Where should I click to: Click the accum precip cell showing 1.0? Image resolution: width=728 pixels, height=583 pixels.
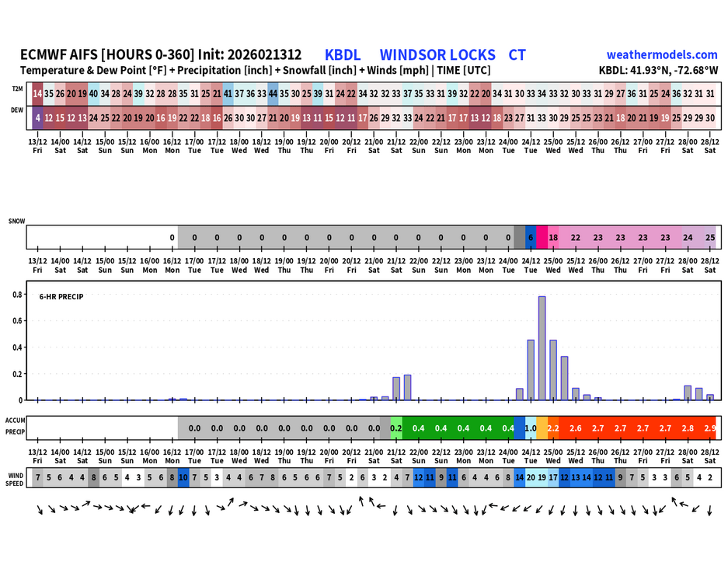(531, 428)
